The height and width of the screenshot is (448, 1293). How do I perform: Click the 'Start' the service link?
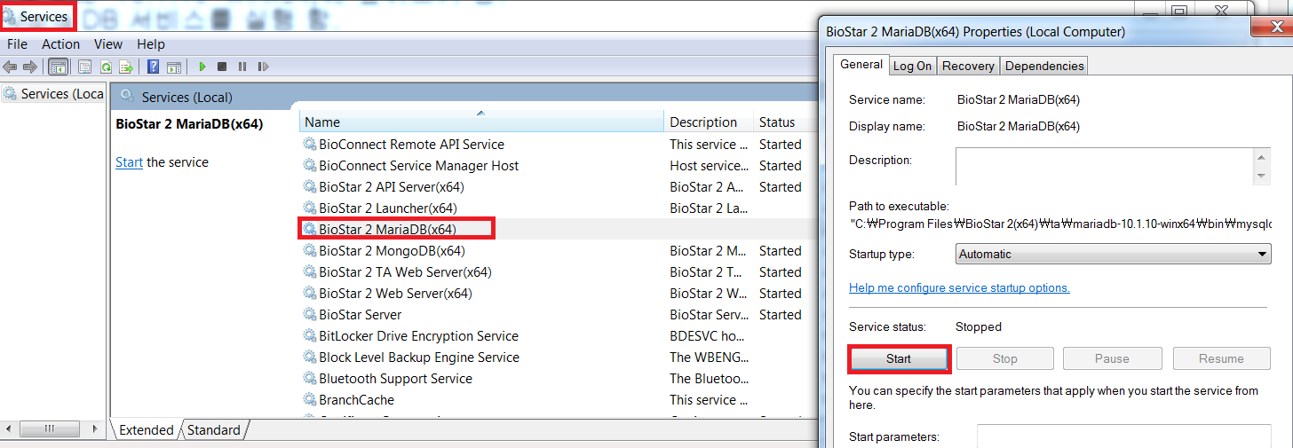[x=129, y=162]
